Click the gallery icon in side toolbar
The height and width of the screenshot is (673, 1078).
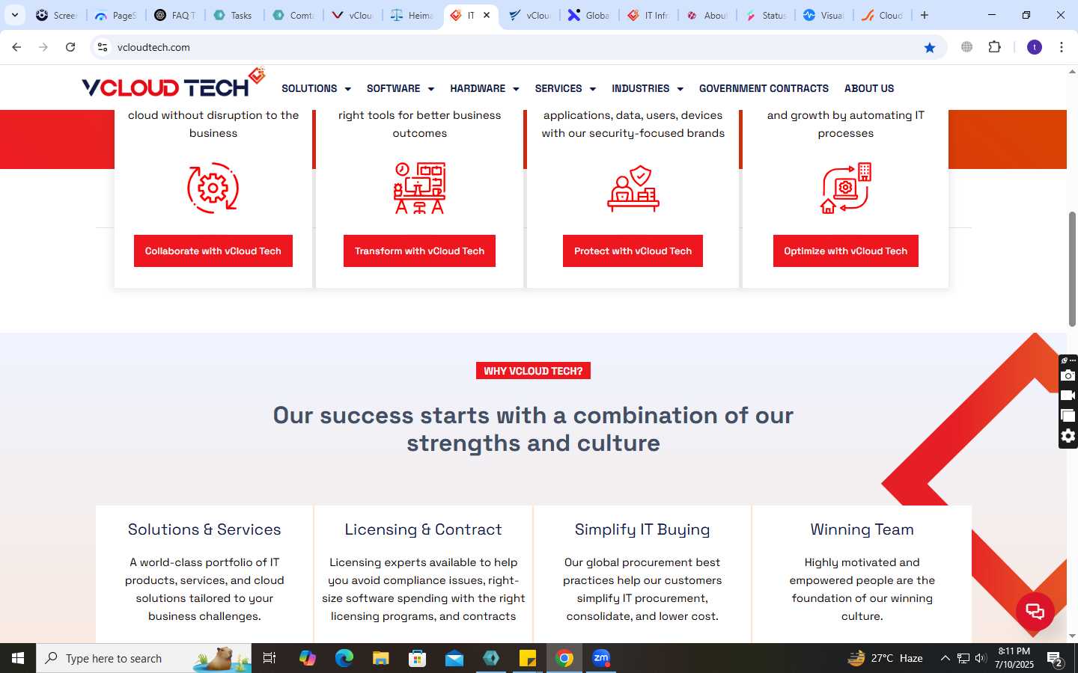pyautogui.click(x=1068, y=416)
